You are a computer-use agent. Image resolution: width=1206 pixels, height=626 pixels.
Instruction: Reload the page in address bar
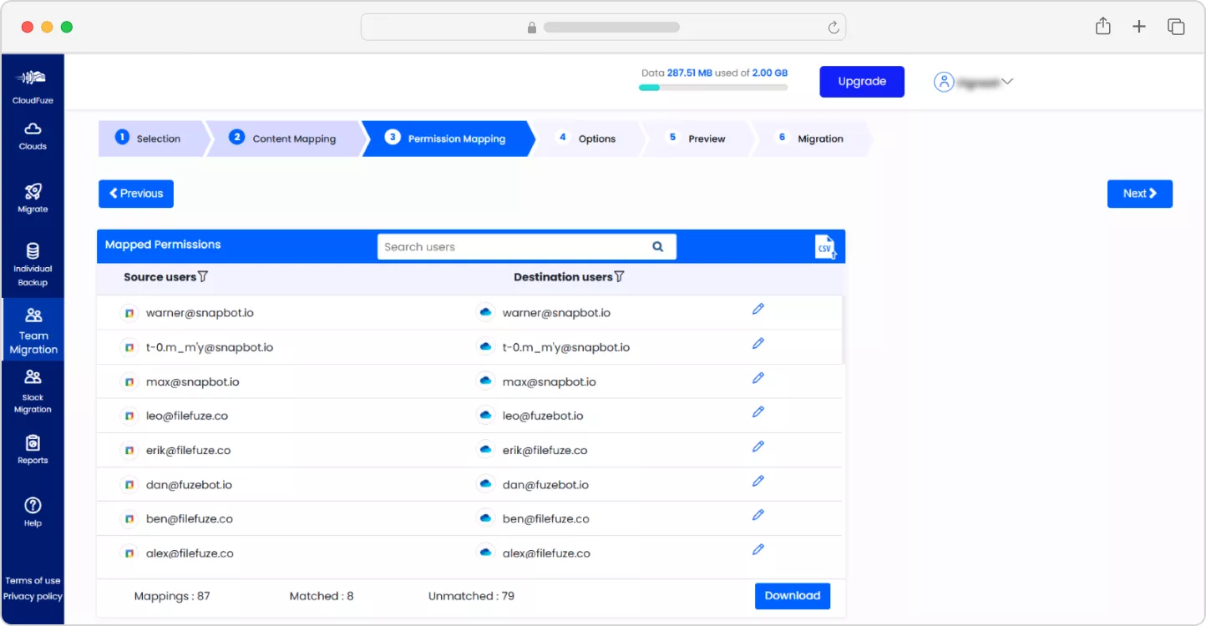click(x=834, y=28)
